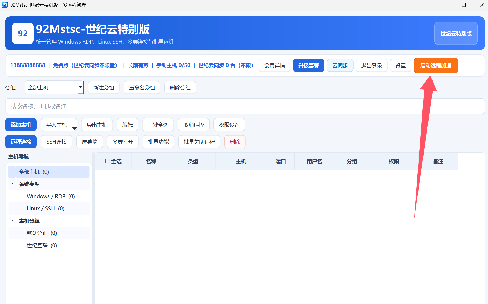Open 权限设置
Viewport: 488px width, 304px height.
229,125
